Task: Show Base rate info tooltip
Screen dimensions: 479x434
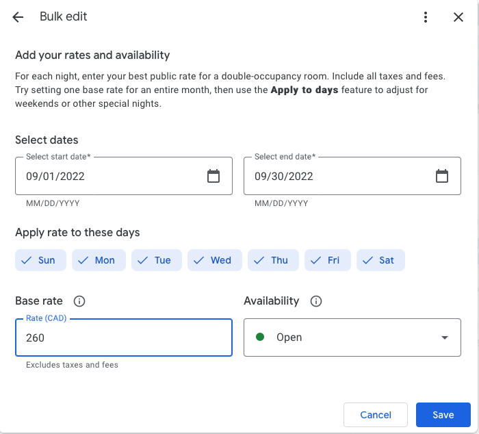Action: tap(79, 301)
